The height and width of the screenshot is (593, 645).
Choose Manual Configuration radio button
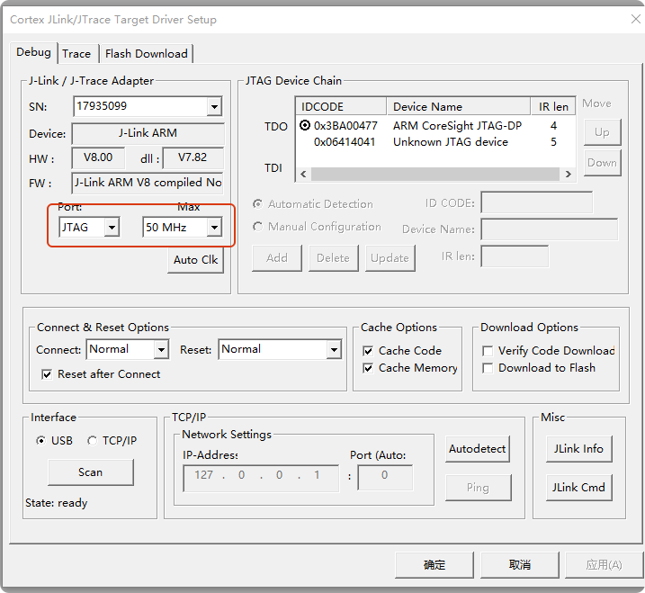pos(258,227)
